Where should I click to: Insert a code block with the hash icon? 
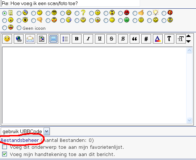click(146, 39)
